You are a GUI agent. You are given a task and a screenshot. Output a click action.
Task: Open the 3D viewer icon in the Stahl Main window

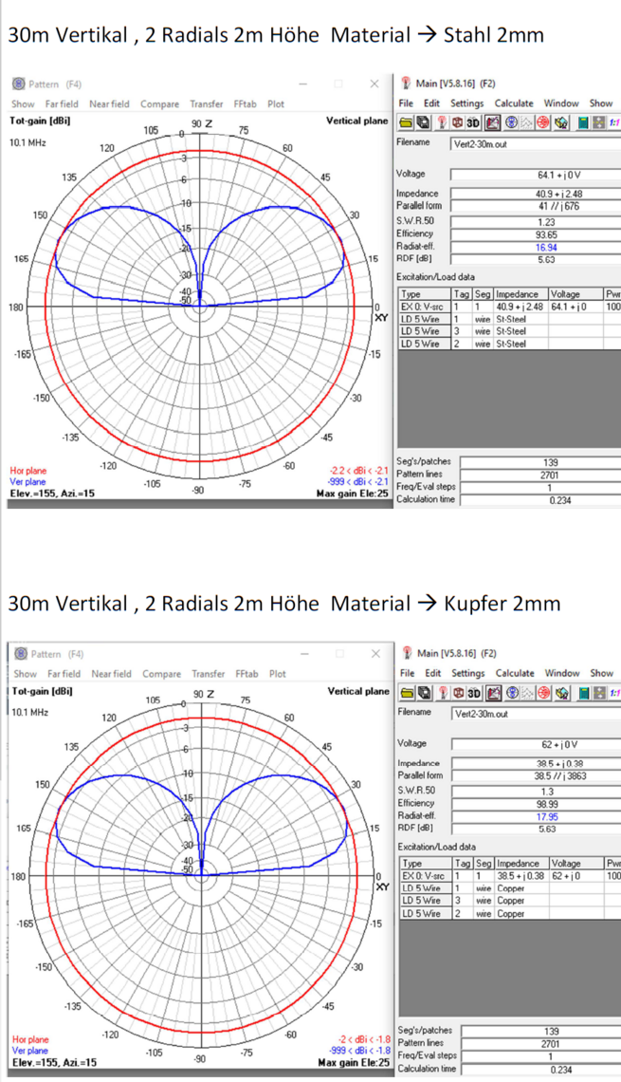click(473, 122)
